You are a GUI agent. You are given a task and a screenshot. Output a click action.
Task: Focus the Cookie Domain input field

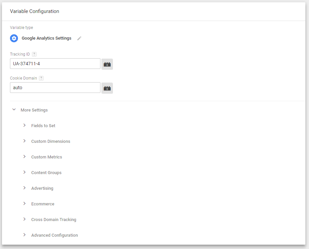pos(55,88)
